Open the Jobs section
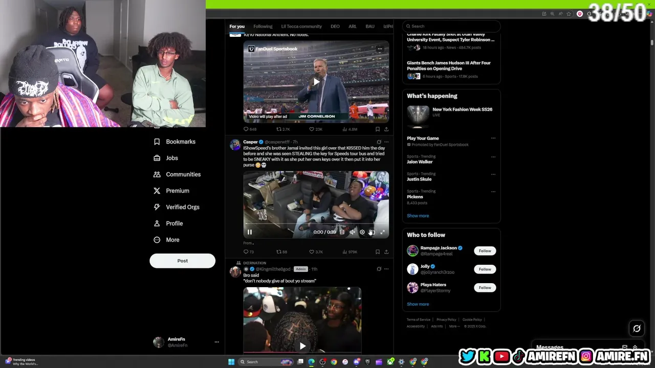The height and width of the screenshot is (368, 655). [x=166, y=158]
